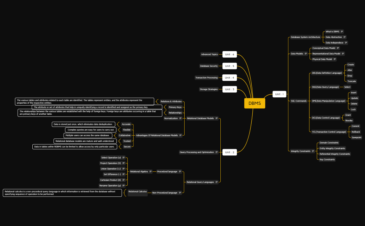Open notes on Non-Procedural language node
Viewport: 365px width, 226px height.
pos(180,193)
